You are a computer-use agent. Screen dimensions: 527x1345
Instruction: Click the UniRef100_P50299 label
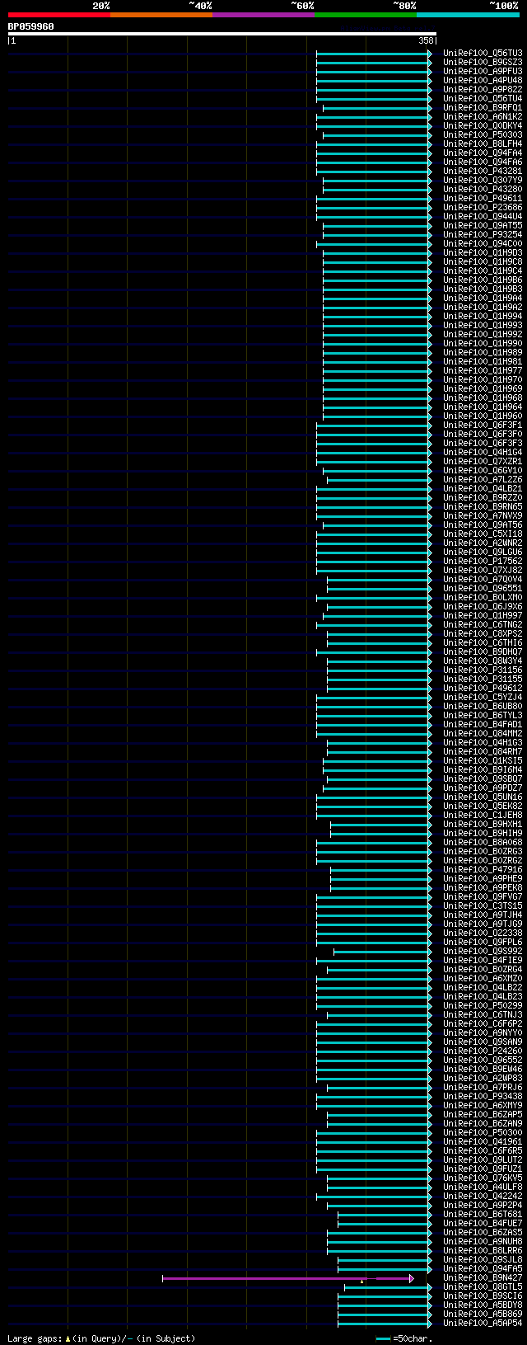[483, 1005]
